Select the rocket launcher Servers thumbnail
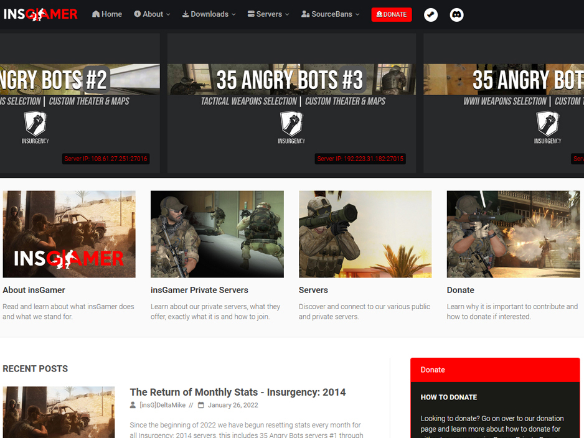Viewport: 584px width, 438px height. [x=365, y=234]
